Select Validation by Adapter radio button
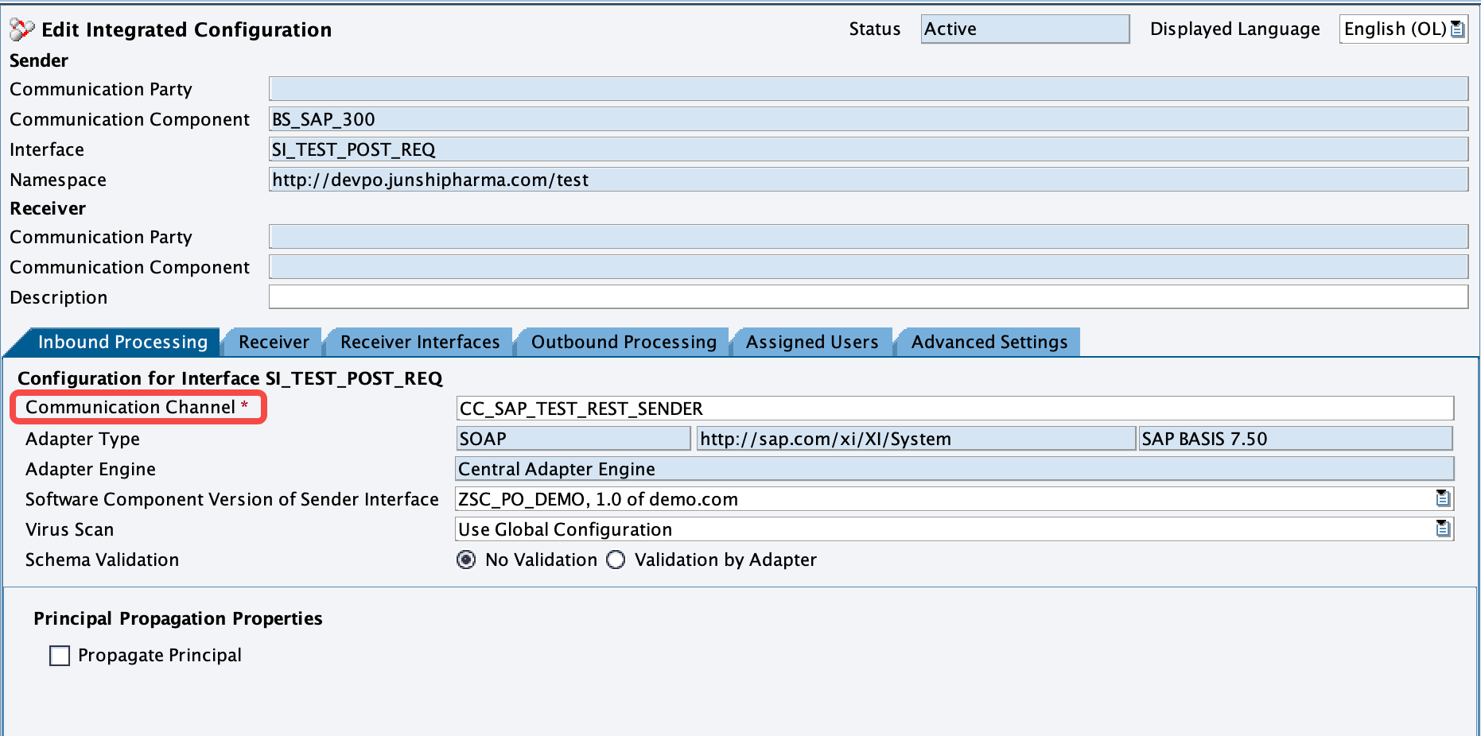 [616, 560]
